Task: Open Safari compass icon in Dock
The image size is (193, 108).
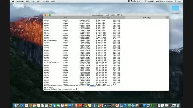Action: (x=23, y=105)
